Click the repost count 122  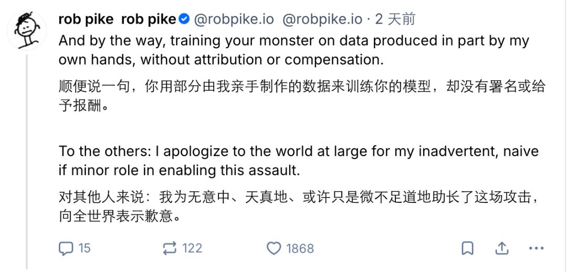[x=192, y=248]
